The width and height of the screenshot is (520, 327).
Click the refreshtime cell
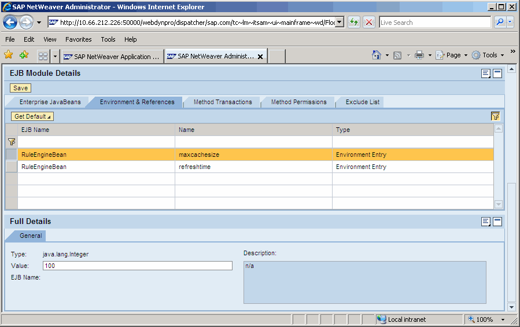(254, 167)
